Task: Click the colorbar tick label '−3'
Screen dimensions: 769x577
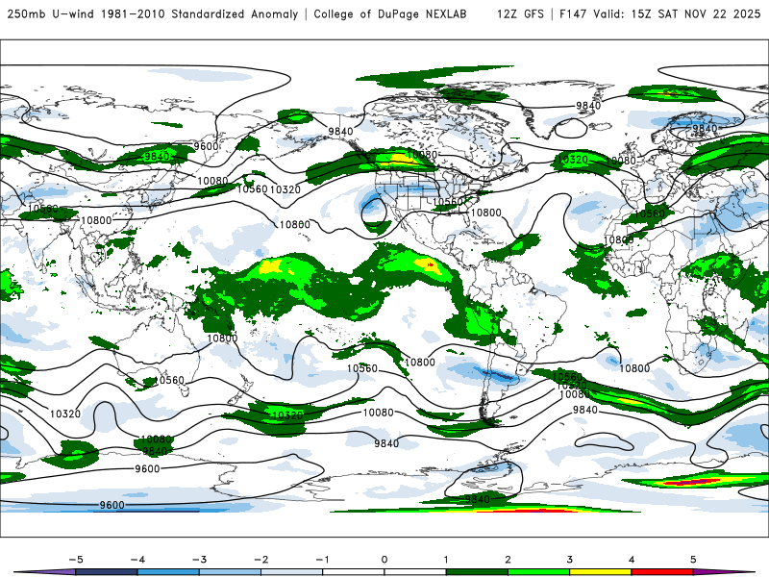Action: click(199, 560)
